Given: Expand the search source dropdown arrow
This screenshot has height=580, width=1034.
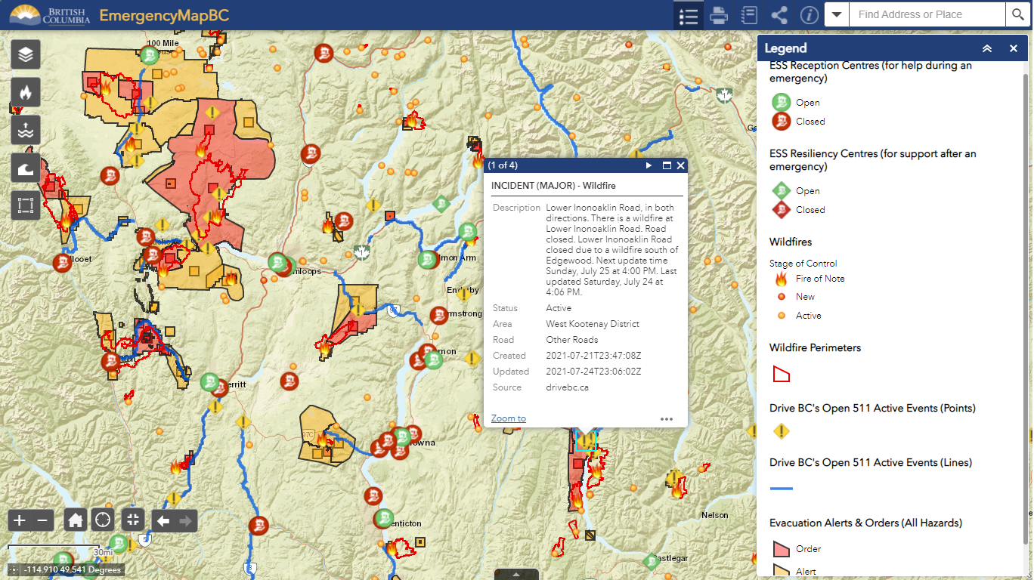Looking at the screenshot, I should coord(837,14).
